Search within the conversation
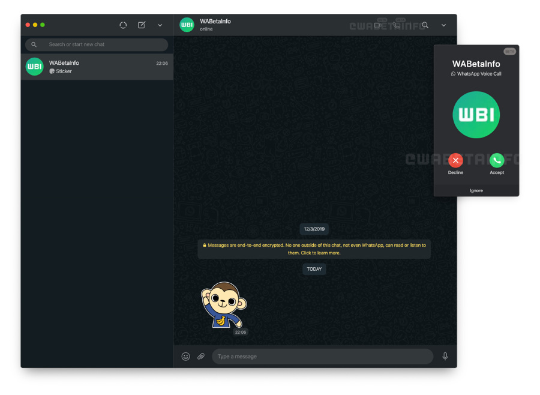Viewport: 540px width, 395px height. click(425, 25)
